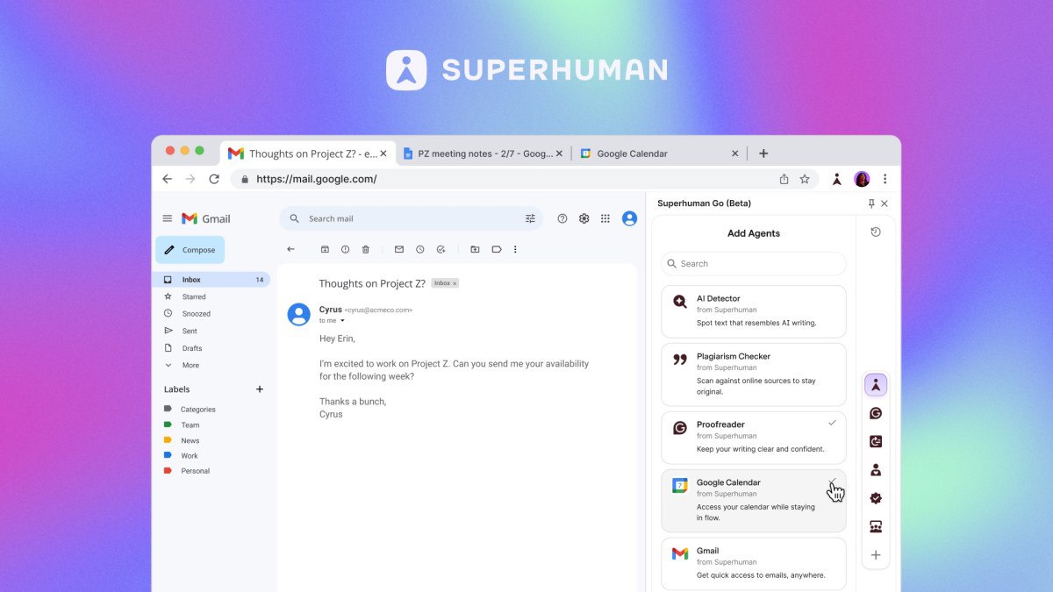1053x592 pixels.
Task: Click the Compose button
Action: pos(190,249)
